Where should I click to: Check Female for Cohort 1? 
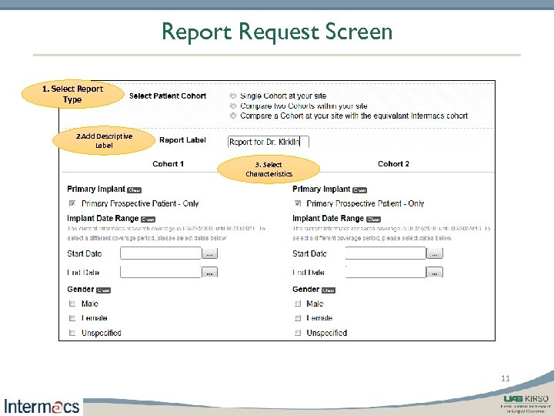pos(72,318)
